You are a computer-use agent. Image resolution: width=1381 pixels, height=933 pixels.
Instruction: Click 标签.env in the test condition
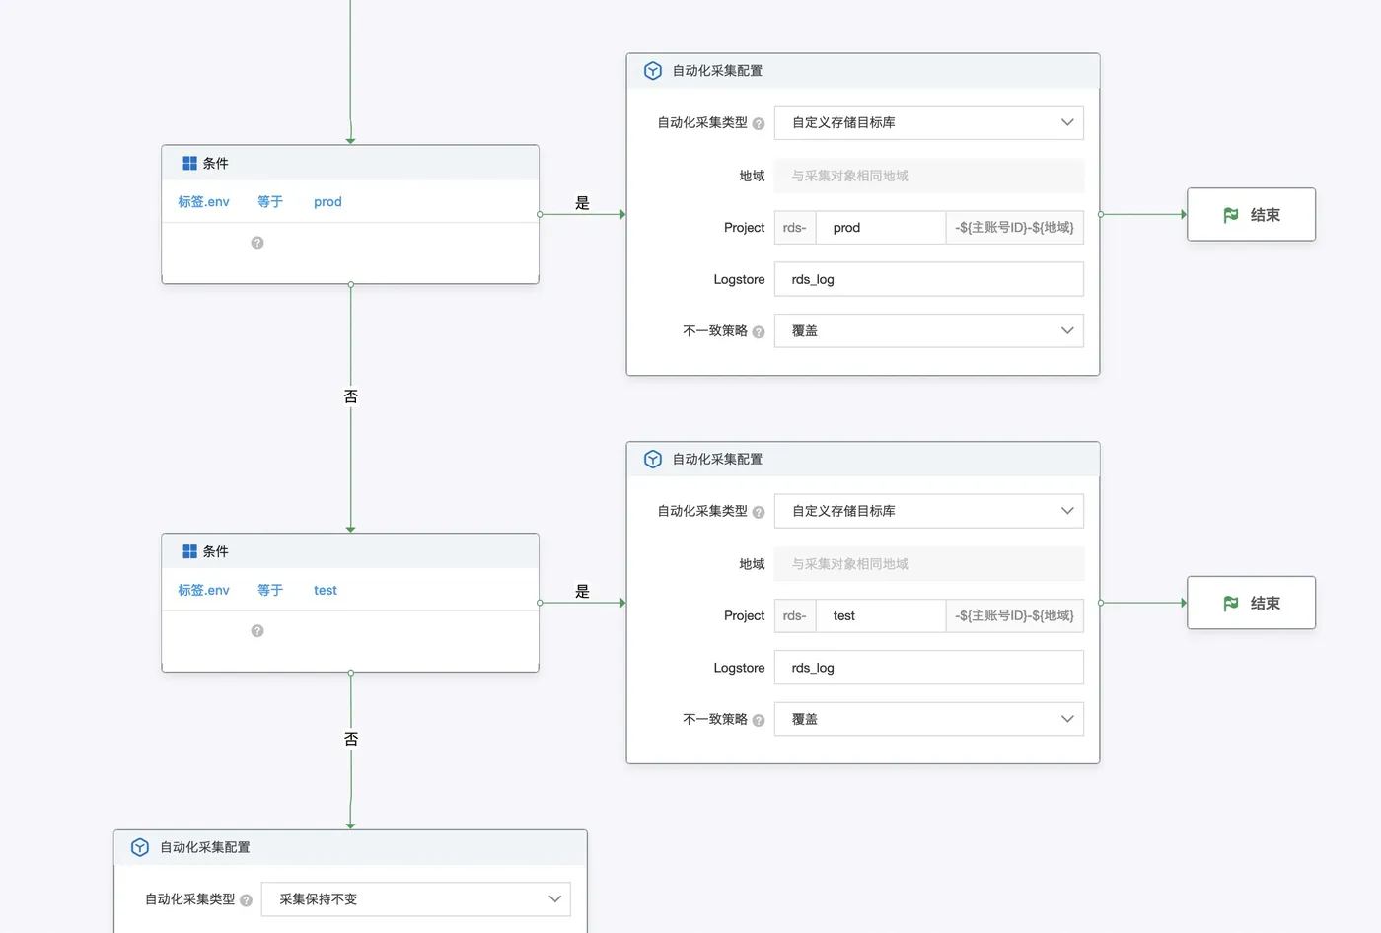click(203, 591)
